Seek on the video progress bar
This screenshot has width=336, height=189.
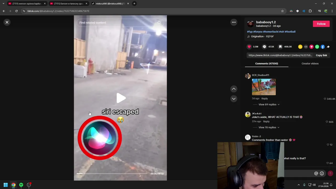(112, 174)
